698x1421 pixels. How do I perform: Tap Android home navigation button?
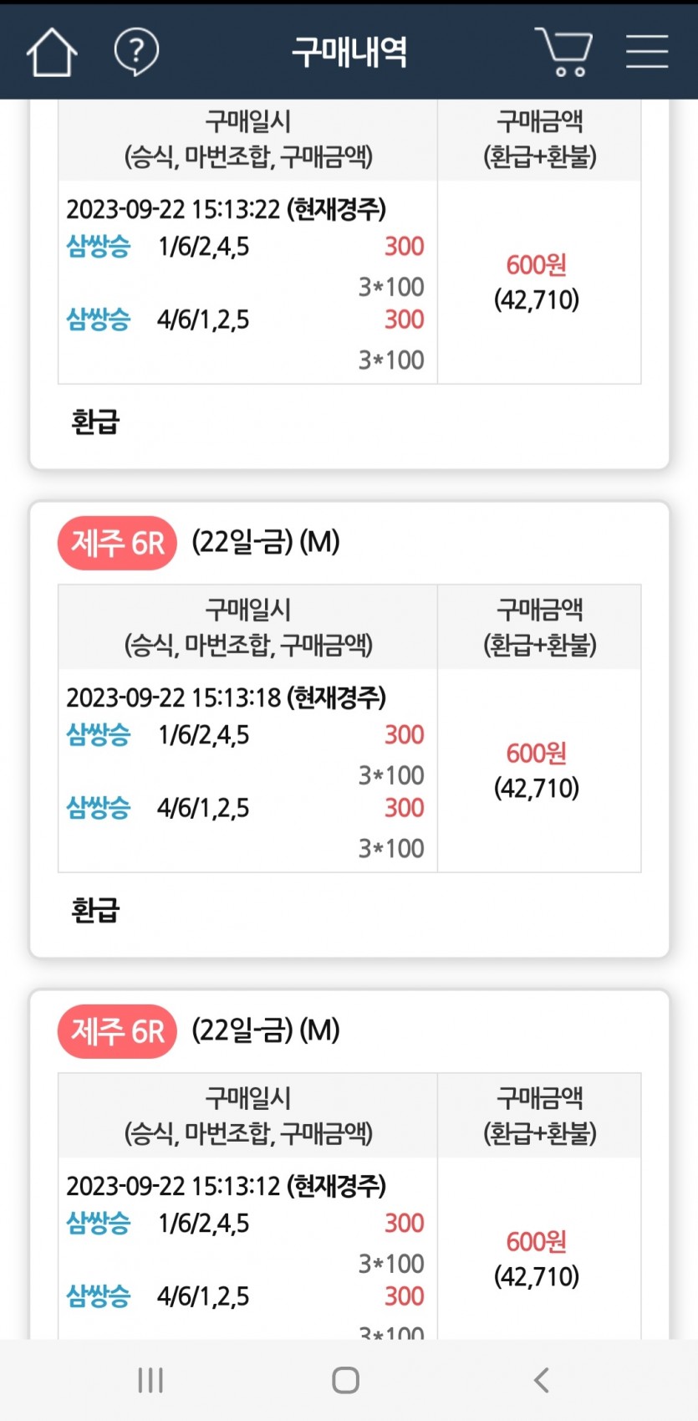click(346, 1380)
